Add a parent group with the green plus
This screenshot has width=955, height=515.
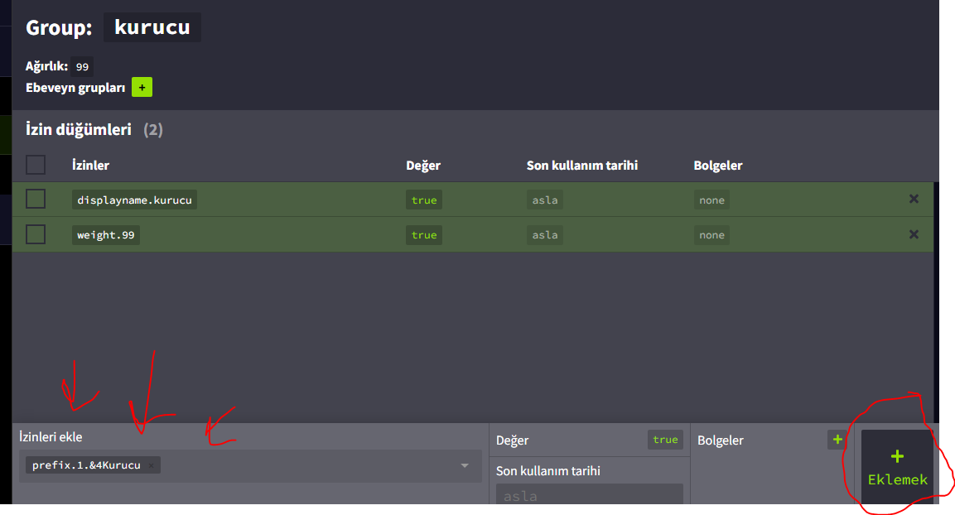coord(142,87)
